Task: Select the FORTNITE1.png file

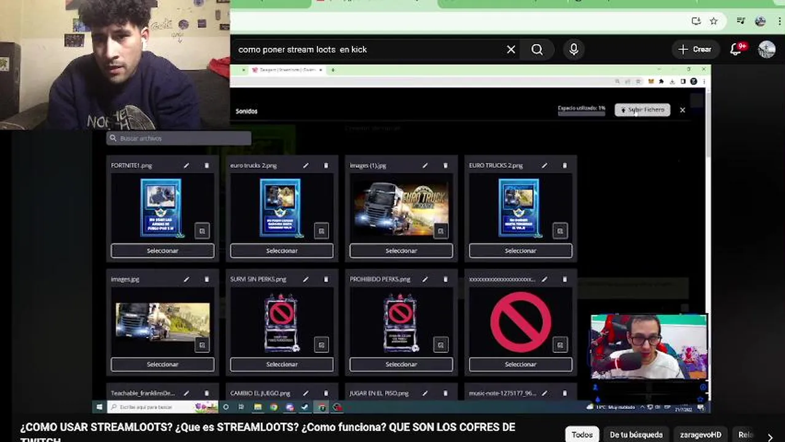Action: tap(163, 250)
